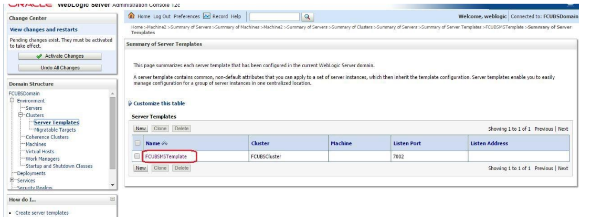Screen dimensions: 591x221
Task: Select Security Realms tree item
Action: tap(35, 188)
